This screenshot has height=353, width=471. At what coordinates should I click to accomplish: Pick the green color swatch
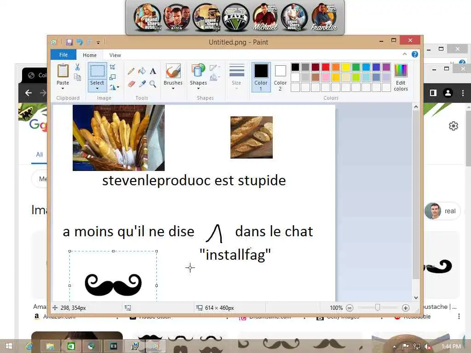[356, 67]
